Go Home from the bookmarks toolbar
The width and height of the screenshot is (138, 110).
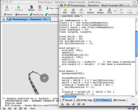[x=8, y=14]
